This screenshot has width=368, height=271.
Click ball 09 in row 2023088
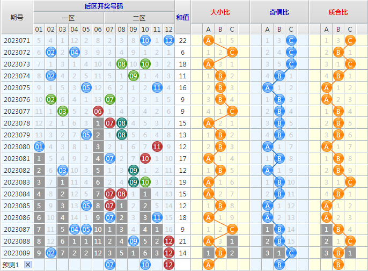point(133,241)
